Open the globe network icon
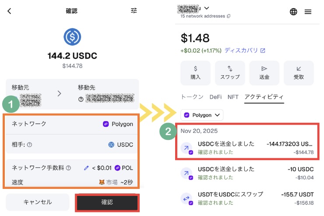324x216 pixels. tap(293, 12)
